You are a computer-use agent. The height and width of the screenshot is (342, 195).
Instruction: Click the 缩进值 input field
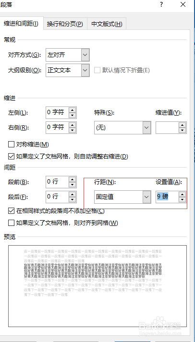(167, 128)
